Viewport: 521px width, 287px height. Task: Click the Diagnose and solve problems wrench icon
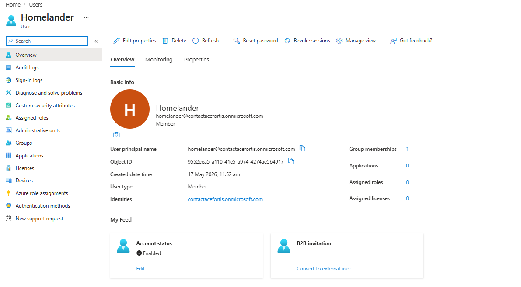9,92
